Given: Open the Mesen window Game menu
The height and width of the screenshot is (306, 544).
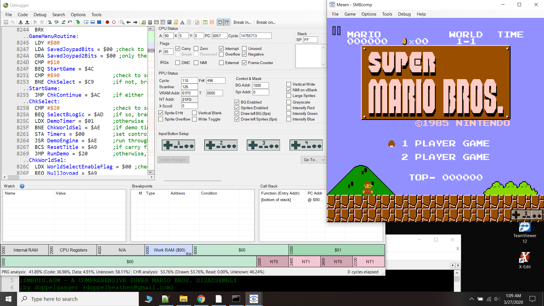Looking at the screenshot, I should [350, 14].
